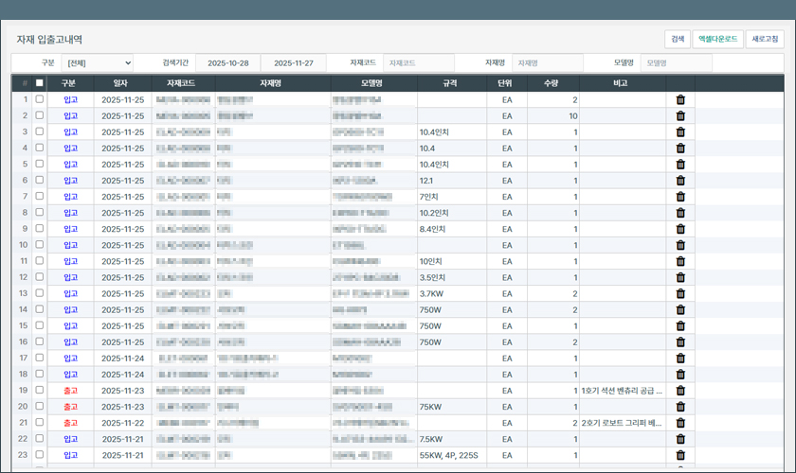Open the 구분 [전체] dropdown

pos(97,62)
